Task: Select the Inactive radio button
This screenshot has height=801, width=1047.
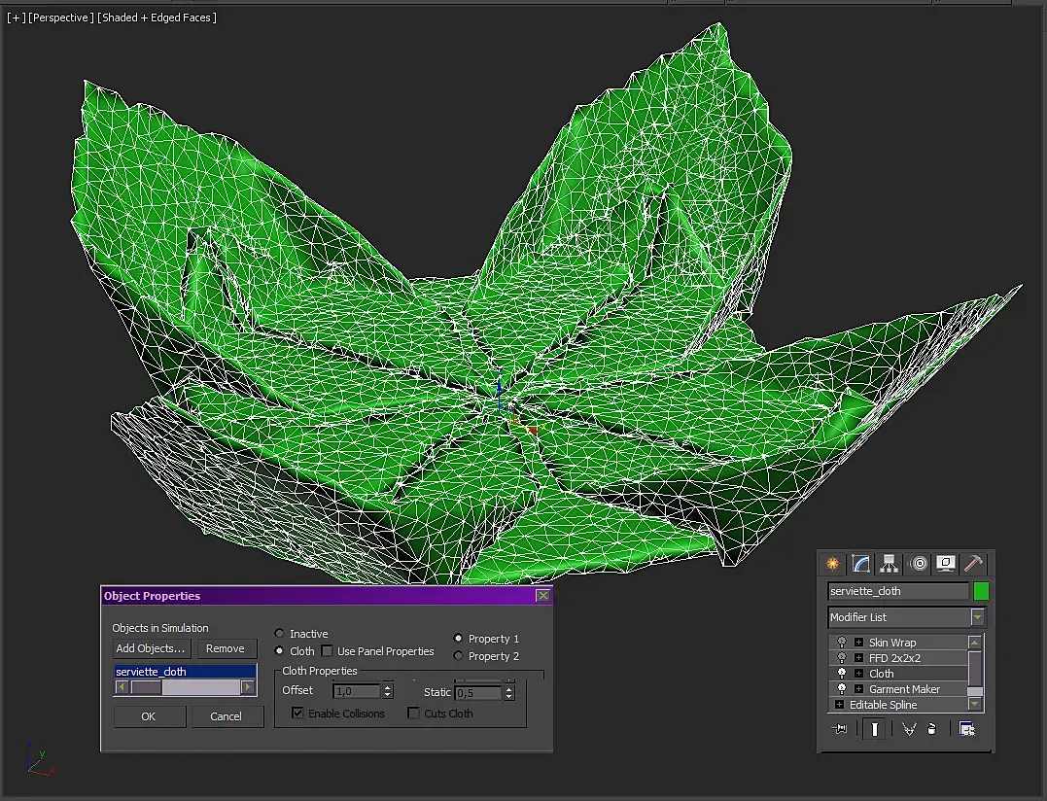Action: (280, 634)
